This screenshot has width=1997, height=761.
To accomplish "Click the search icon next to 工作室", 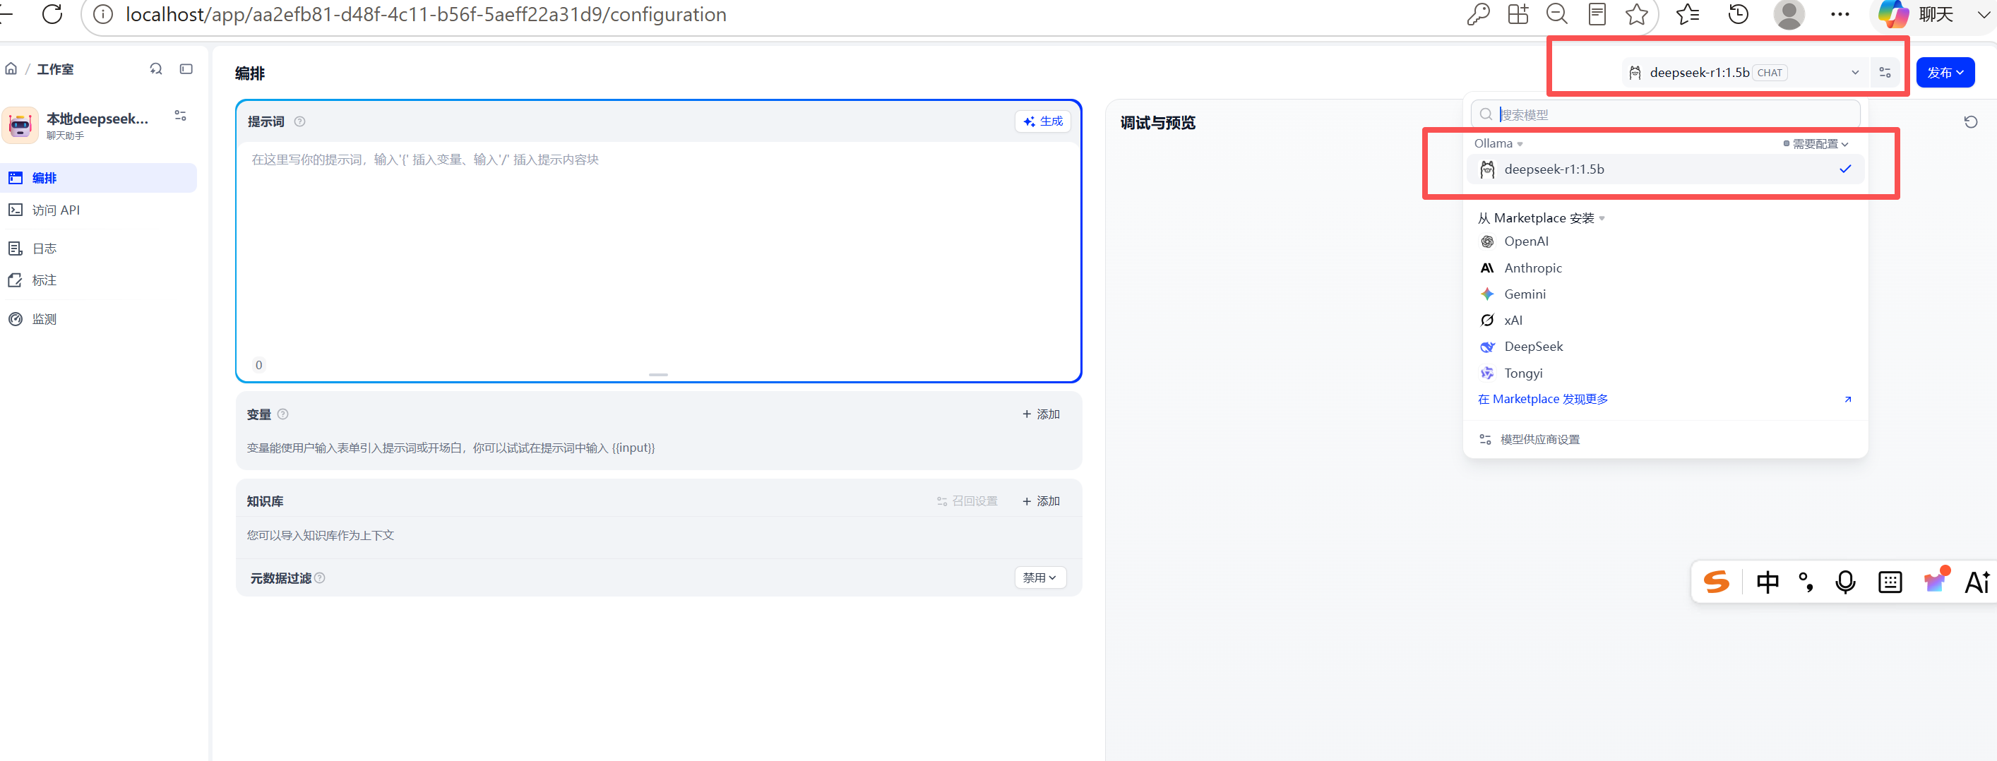I will point(156,69).
